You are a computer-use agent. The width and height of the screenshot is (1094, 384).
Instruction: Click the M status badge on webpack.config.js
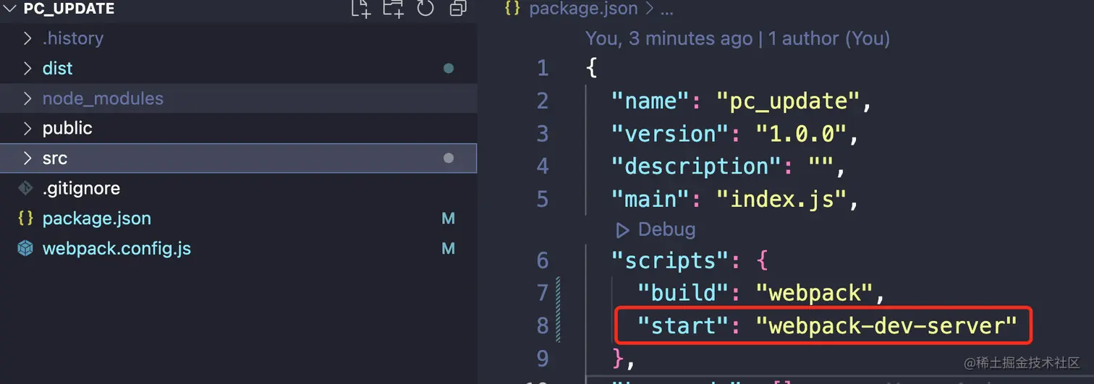tap(449, 249)
